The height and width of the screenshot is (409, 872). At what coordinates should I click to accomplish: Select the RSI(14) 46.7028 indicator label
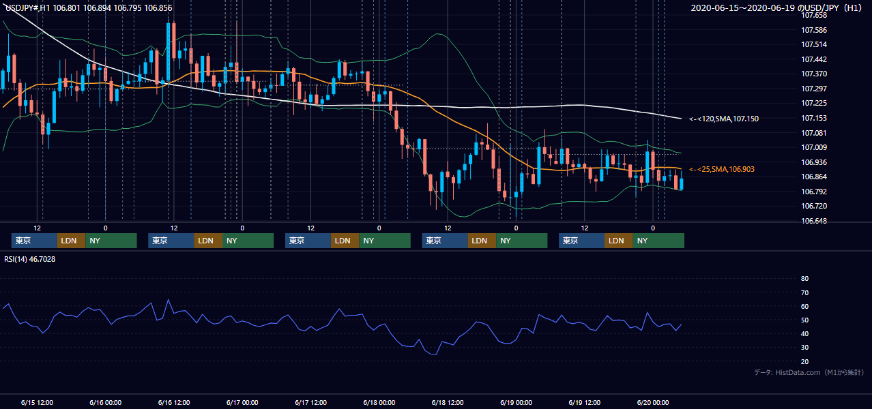[x=30, y=259]
